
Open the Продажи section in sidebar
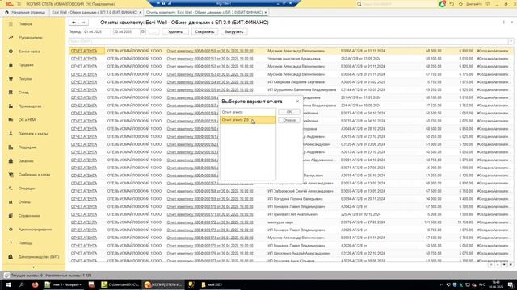coord(26,65)
